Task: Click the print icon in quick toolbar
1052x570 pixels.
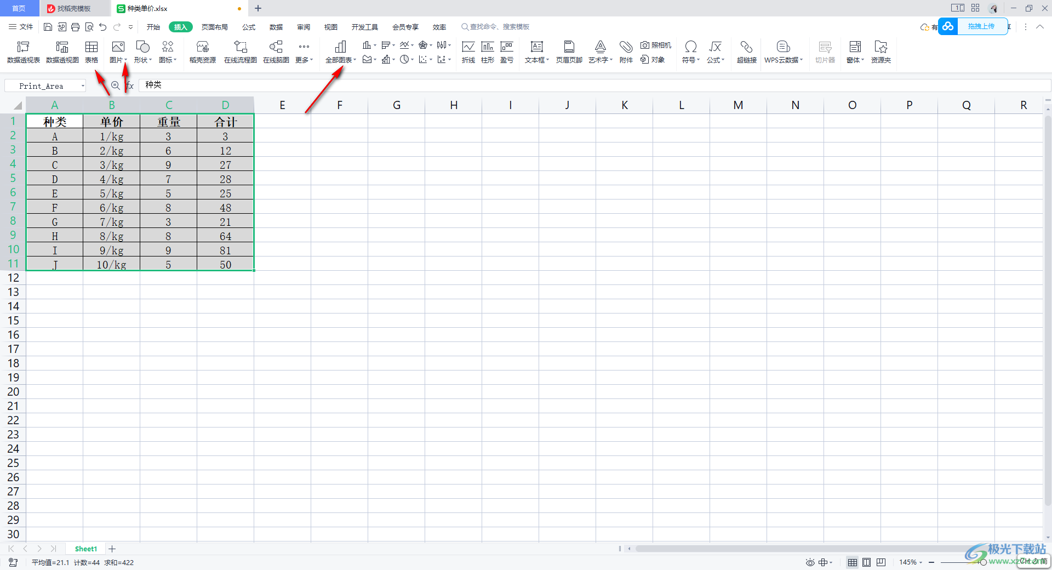Action: click(76, 27)
